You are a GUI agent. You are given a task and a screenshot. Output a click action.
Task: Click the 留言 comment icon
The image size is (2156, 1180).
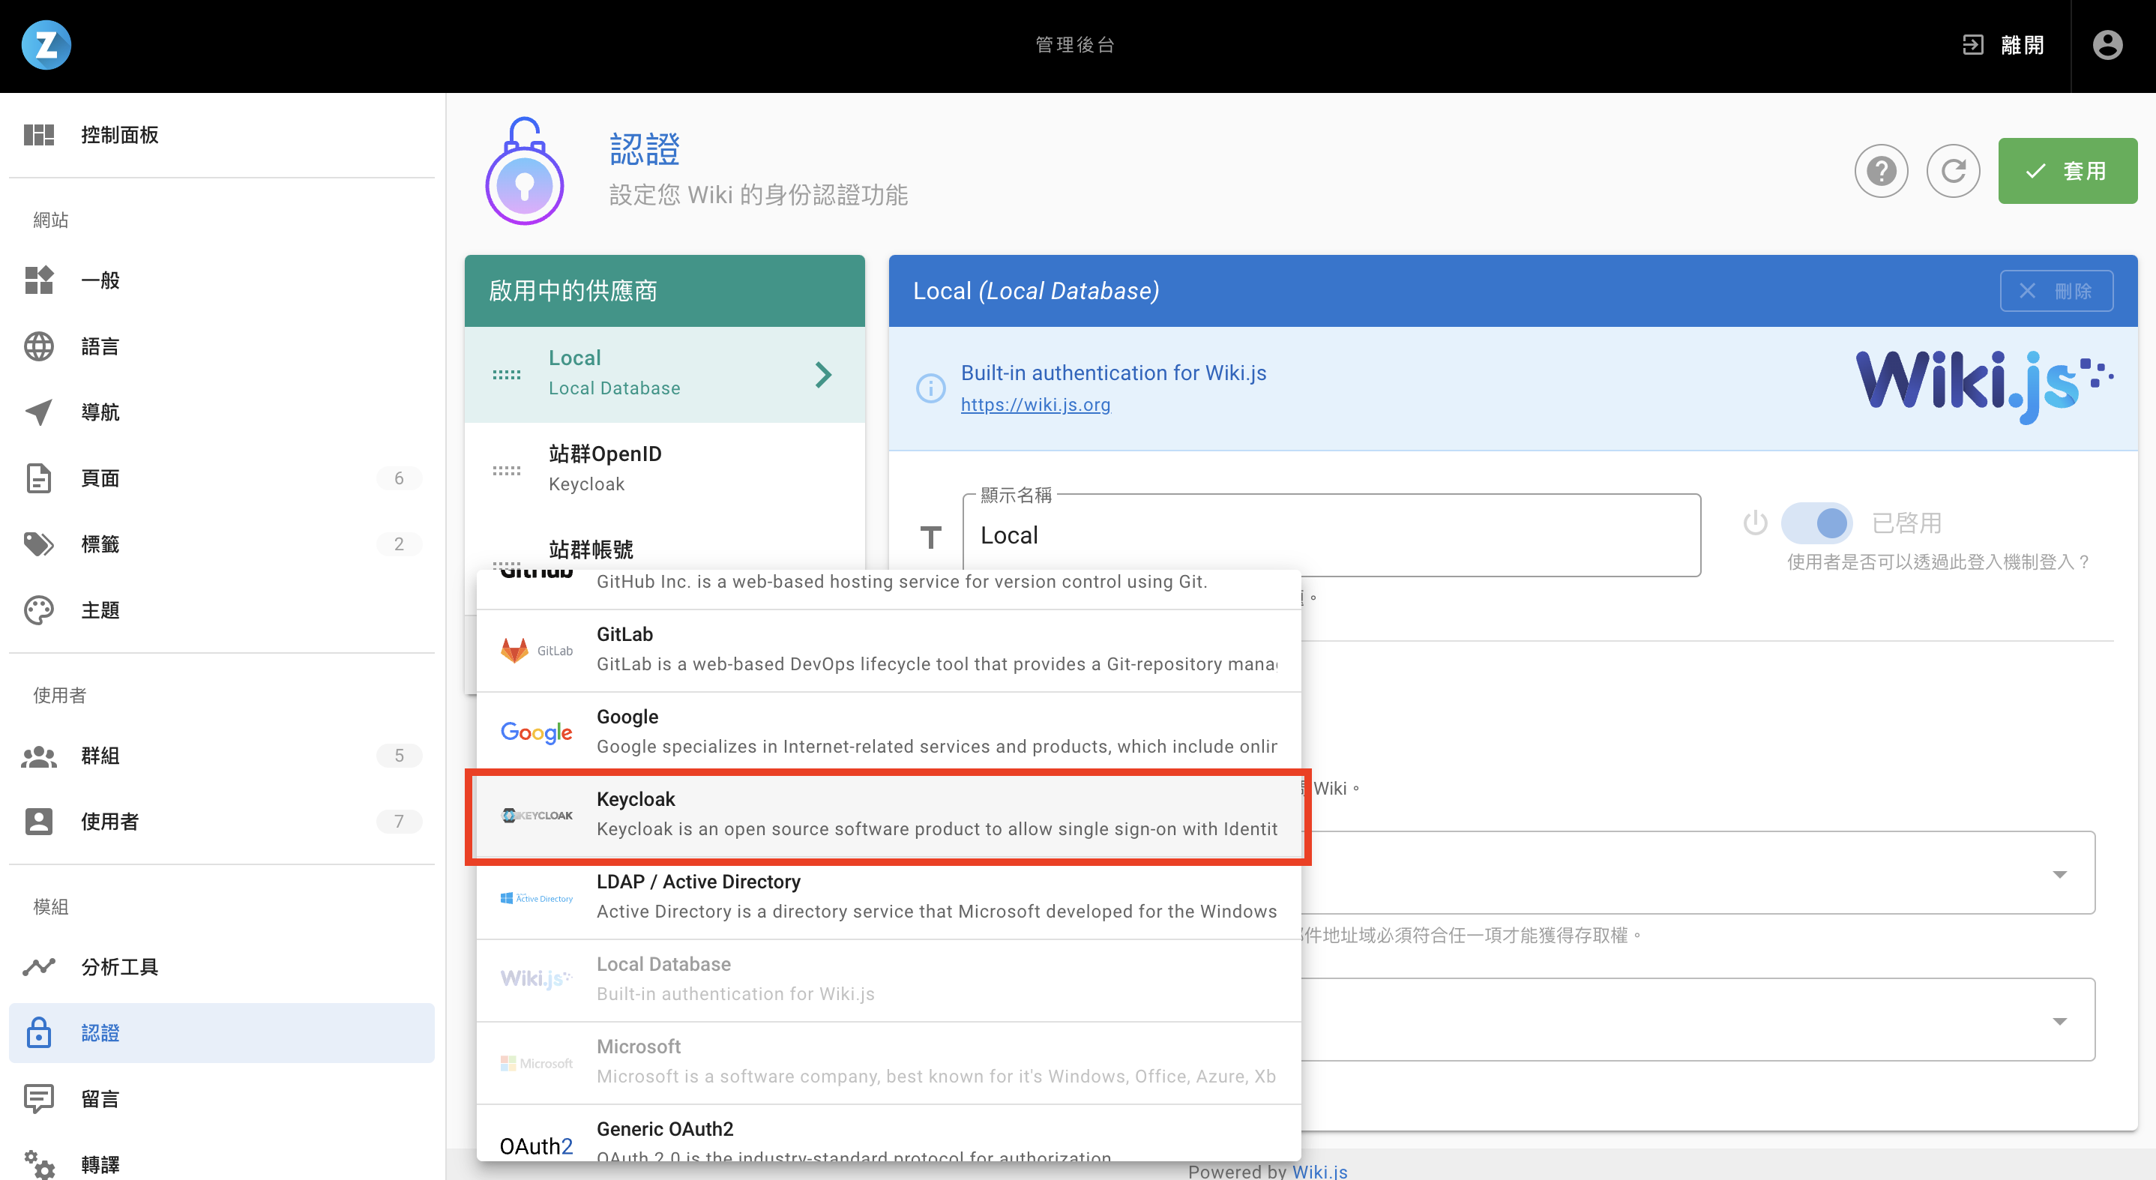click(38, 1099)
